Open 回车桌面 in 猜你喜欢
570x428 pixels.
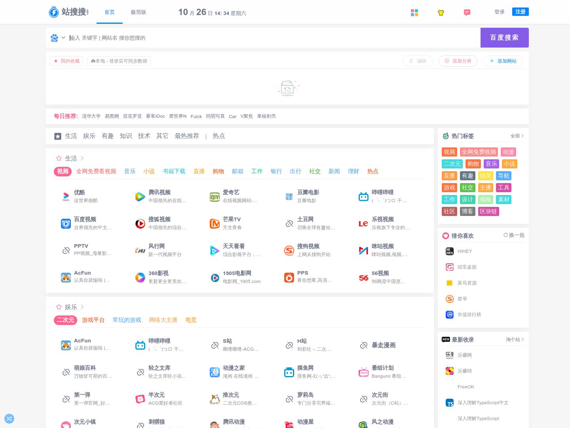(467, 267)
